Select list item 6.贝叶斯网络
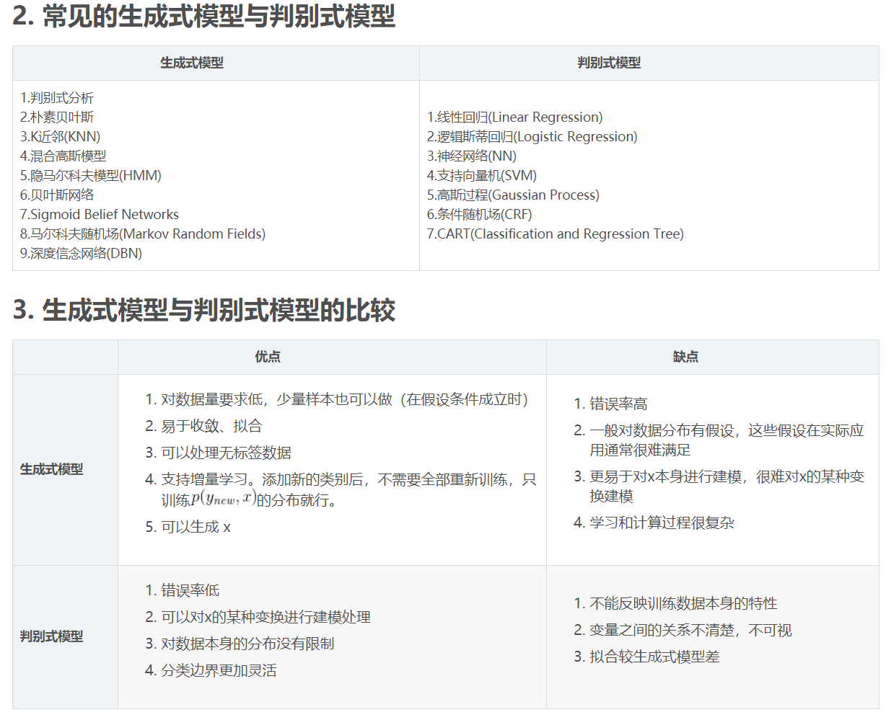 coord(57,195)
